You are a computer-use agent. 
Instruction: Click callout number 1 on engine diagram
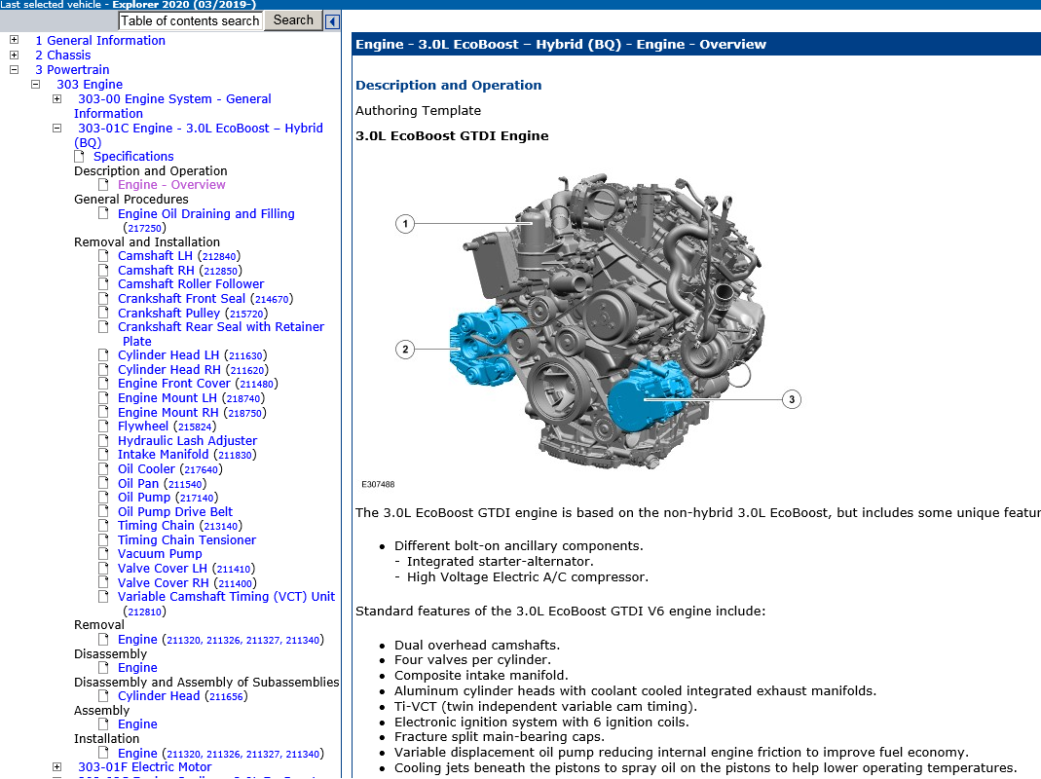click(405, 224)
